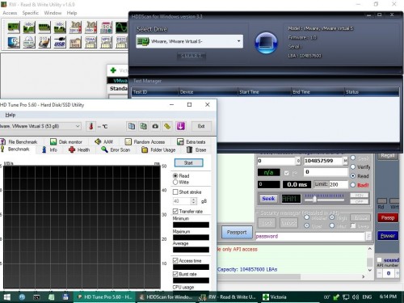Screen dimensions: 404x303
Task: Enable the Short stroke checkbox
Action: [x=175, y=192]
